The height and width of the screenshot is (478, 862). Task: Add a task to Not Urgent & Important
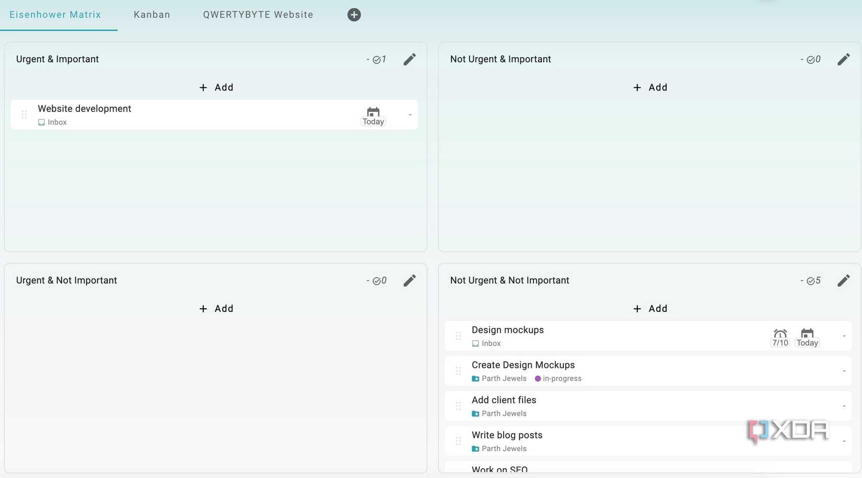coord(650,87)
